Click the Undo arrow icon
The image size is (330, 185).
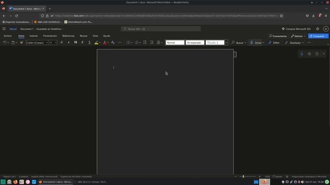(5, 43)
